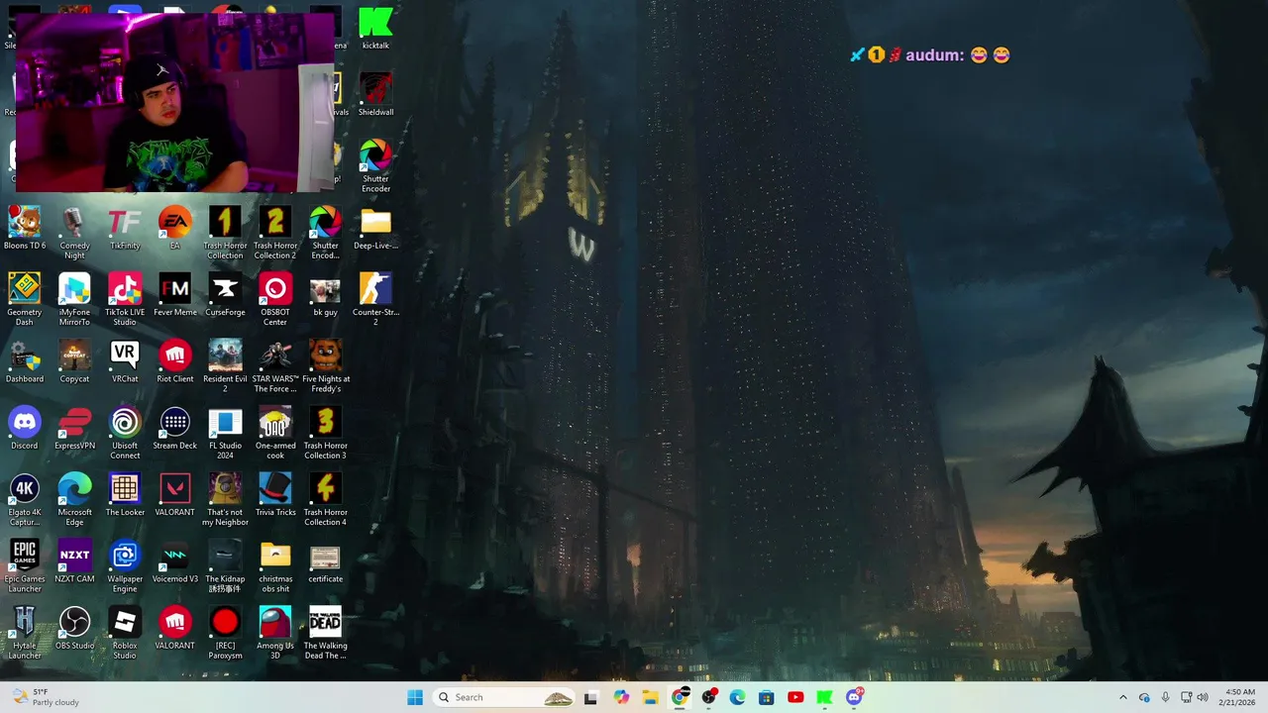Open the christmas obs shit folder
This screenshot has width=1268, height=713.
(275, 566)
